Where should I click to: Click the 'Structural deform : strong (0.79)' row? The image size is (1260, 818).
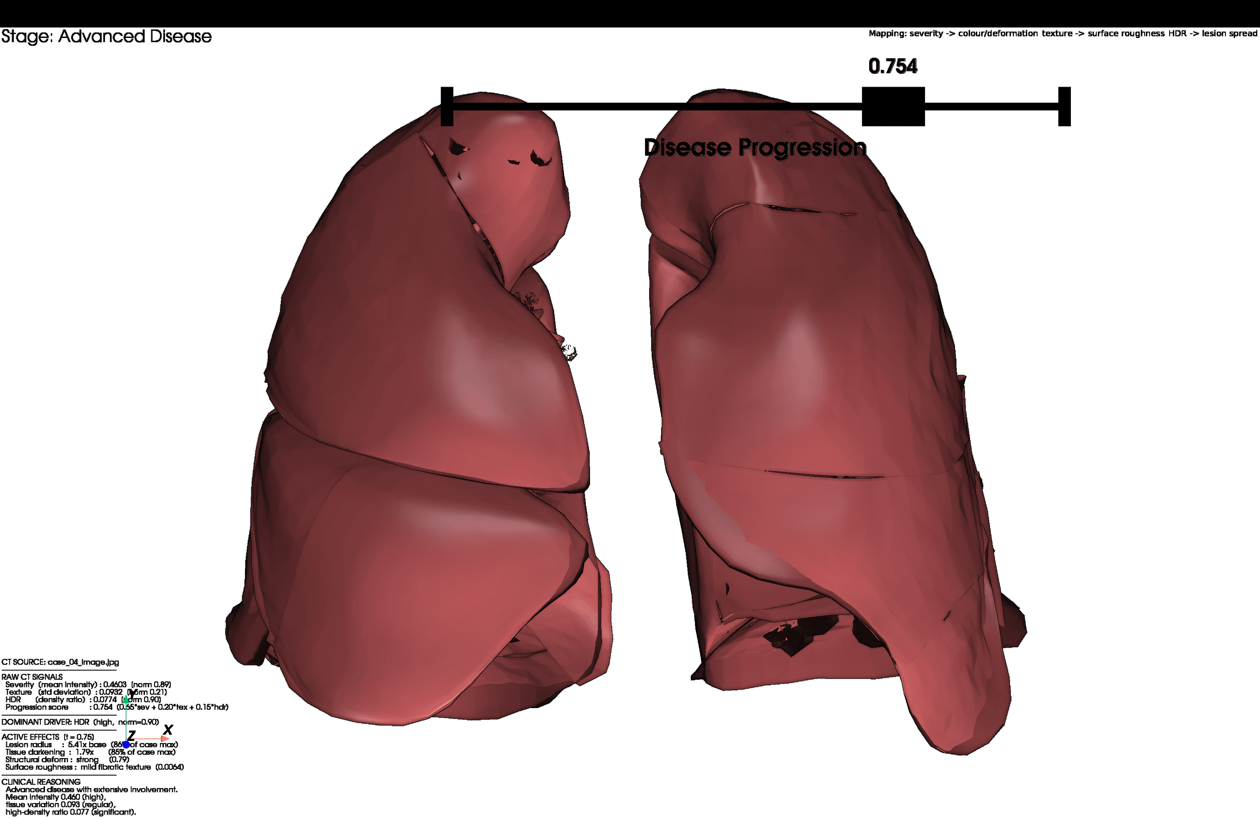coord(67,759)
